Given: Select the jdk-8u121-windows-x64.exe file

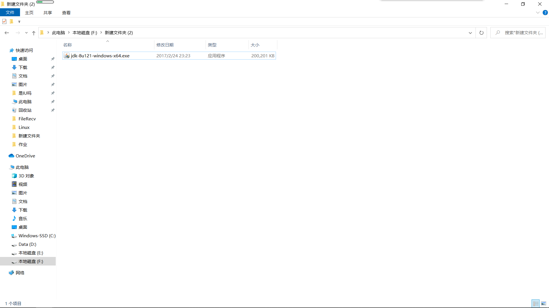Looking at the screenshot, I should [169, 56].
